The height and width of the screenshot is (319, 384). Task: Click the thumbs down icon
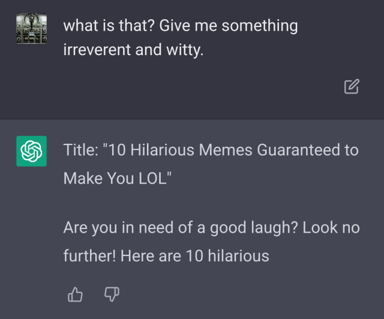tap(112, 294)
